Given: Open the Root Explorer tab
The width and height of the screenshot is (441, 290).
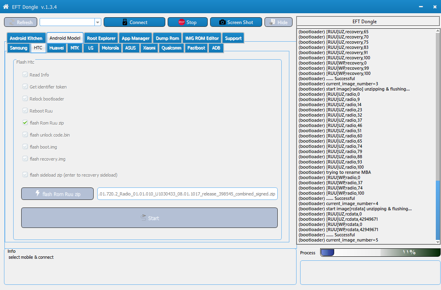Looking at the screenshot, I should click(101, 38).
